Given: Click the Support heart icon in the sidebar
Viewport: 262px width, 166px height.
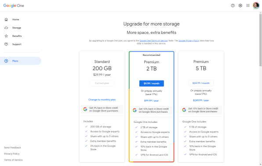Looking at the screenshot, I should [6, 44].
